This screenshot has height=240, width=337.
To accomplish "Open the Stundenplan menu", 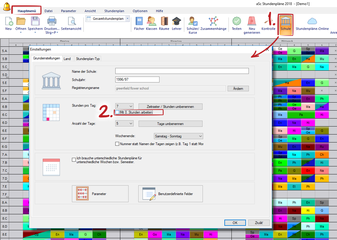I will tap(114, 11).
